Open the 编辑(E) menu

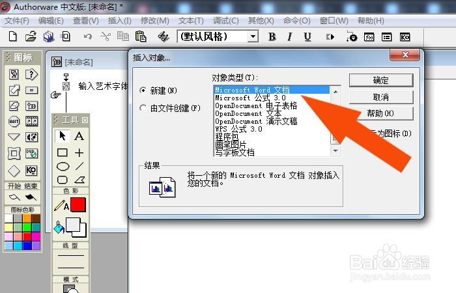coord(51,21)
